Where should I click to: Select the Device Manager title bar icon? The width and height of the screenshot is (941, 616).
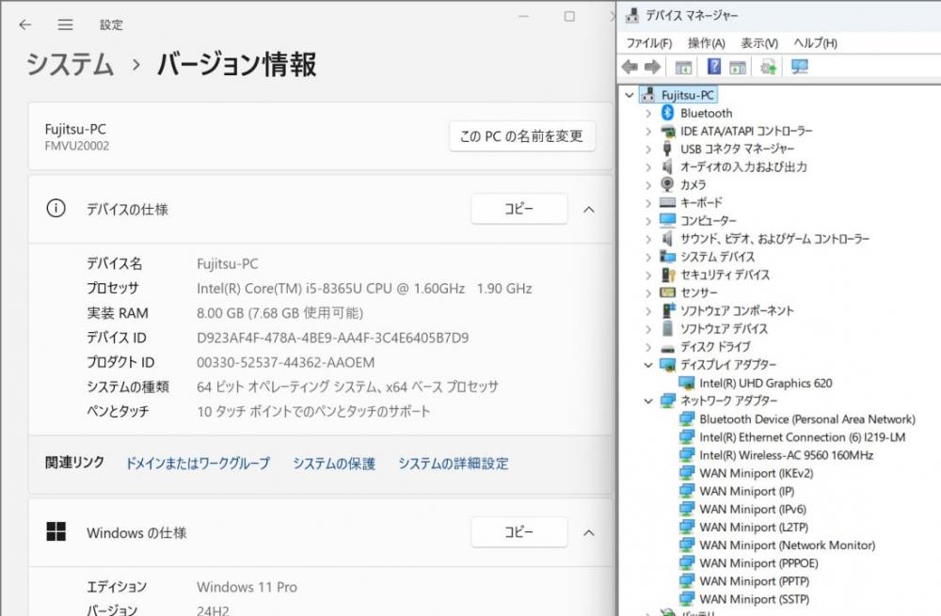coord(632,15)
